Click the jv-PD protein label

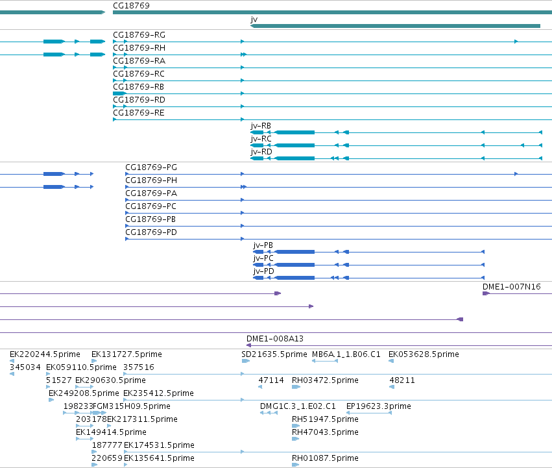pyautogui.click(x=263, y=271)
